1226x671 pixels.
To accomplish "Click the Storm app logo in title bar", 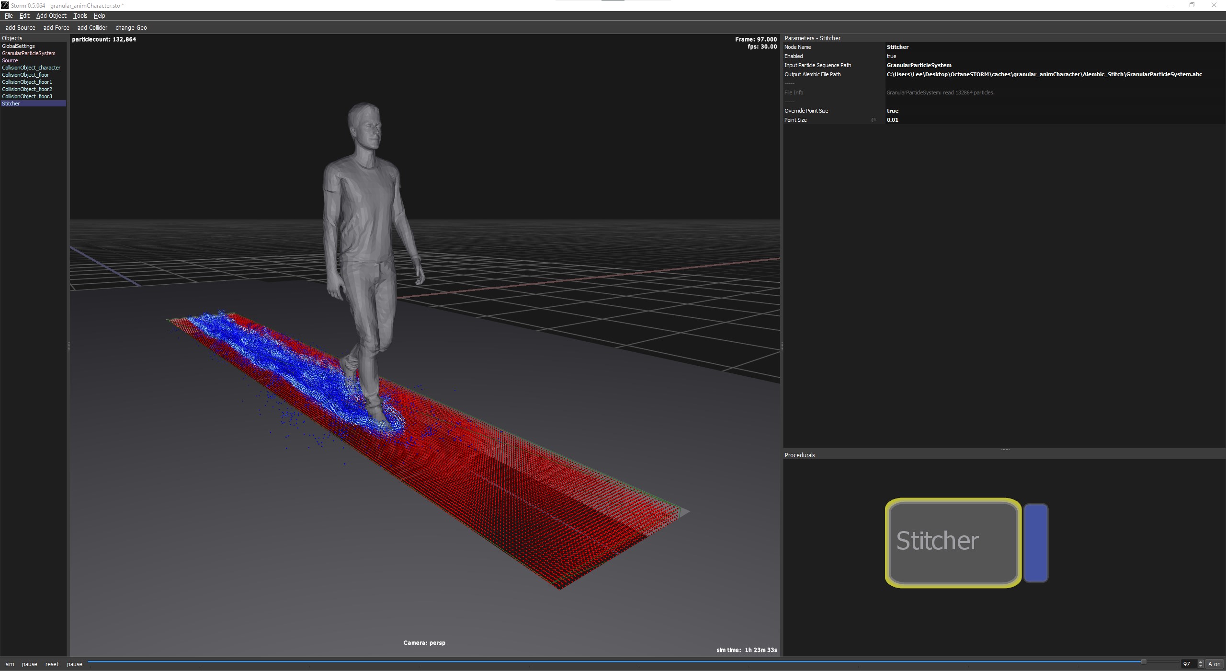I will [x=5, y=5].
